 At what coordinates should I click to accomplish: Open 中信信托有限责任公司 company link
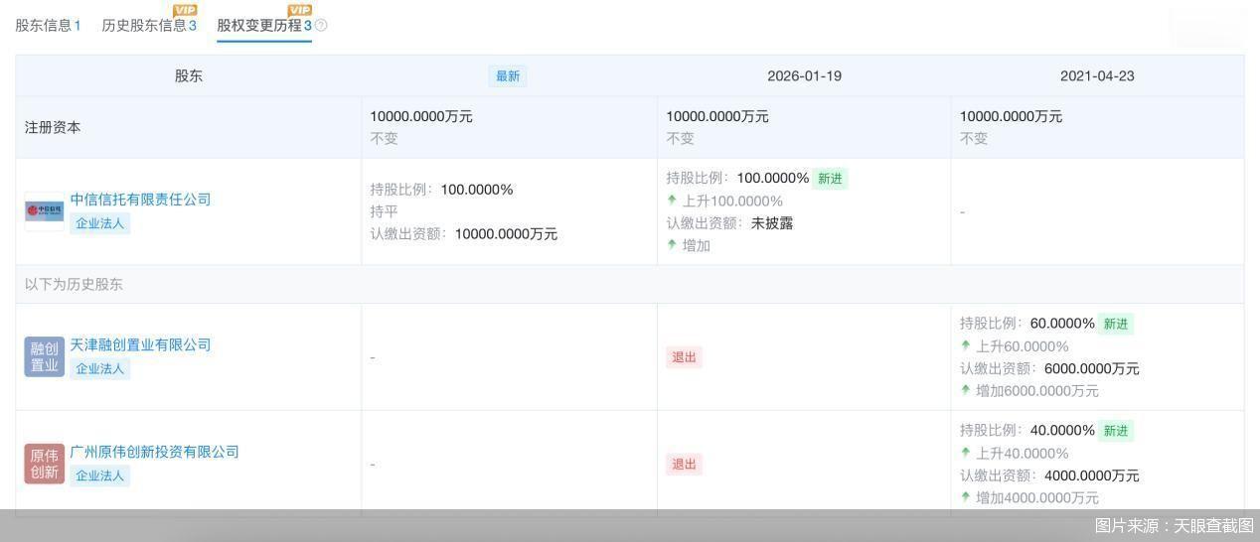point(140,200)
